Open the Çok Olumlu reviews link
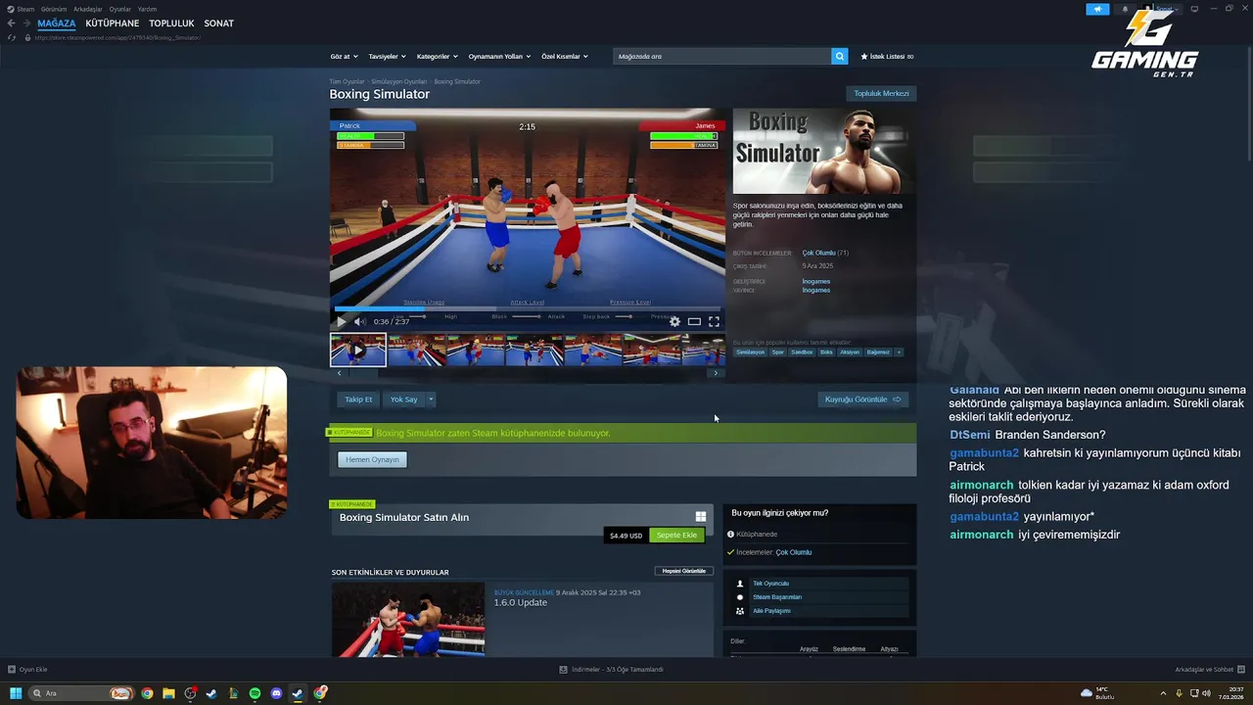The width and height of the screenshot is (1253, 705). [819, 253]
